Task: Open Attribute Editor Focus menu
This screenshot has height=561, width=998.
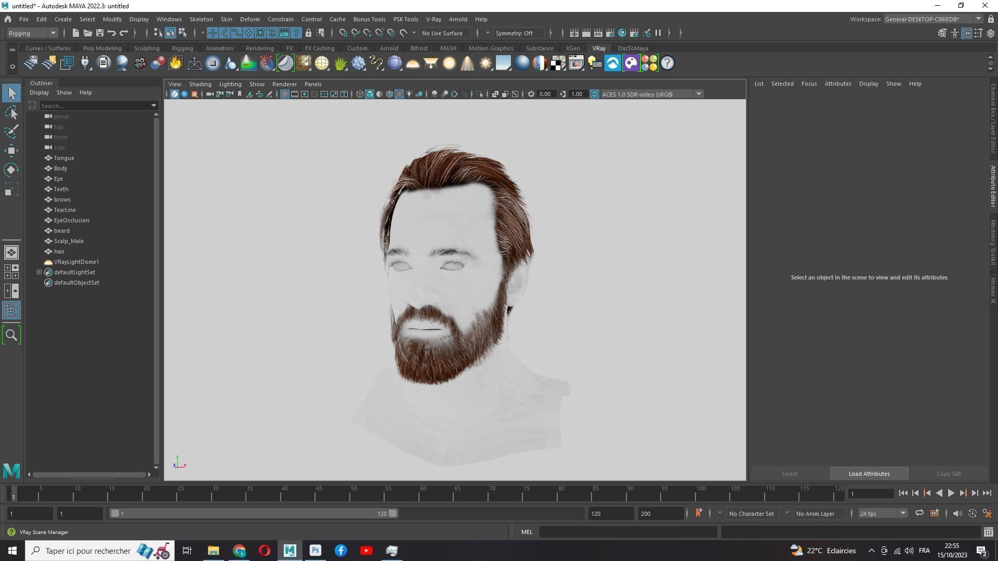Action: pos(809,84)
